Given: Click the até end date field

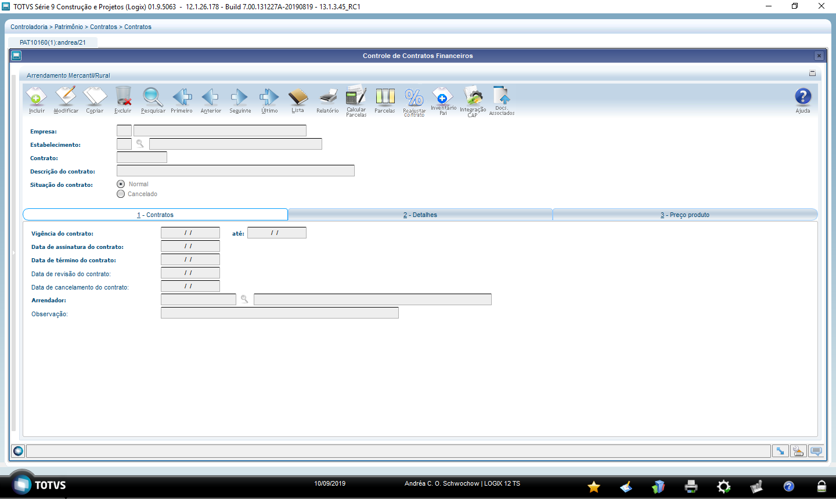Looking at the screenshot, I should 277,233.
